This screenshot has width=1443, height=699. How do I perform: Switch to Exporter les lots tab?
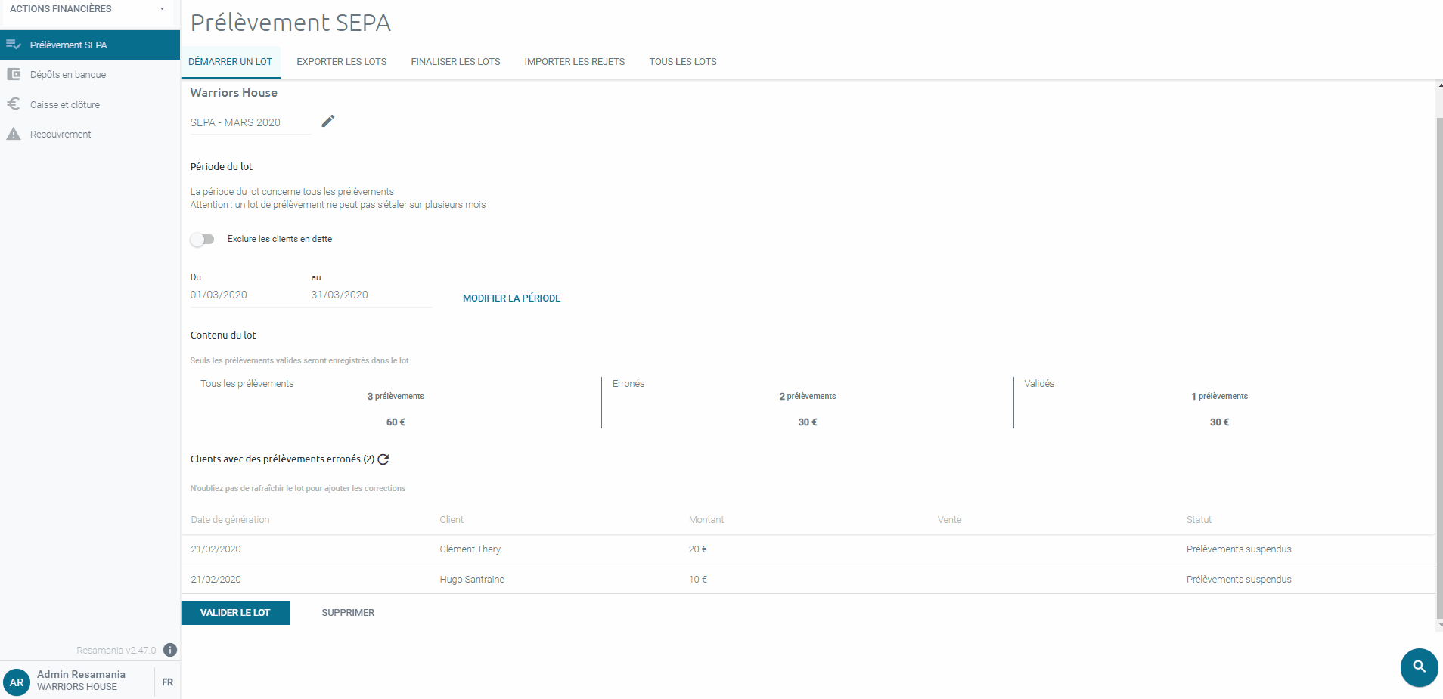pos(341,62)
